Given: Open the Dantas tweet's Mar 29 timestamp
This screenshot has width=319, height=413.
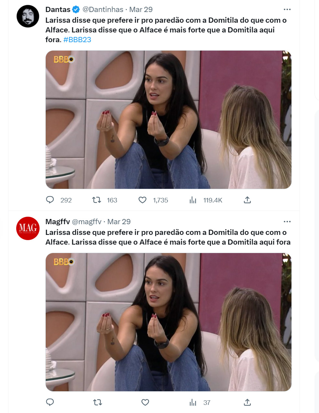Looking at the screenshot, I should point(141,9).
